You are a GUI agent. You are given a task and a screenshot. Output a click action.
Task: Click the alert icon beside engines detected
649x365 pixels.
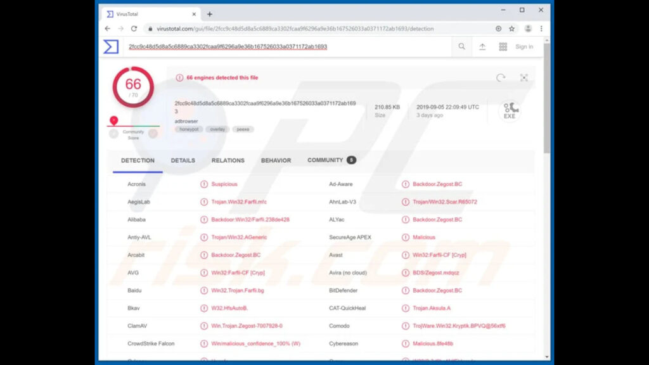179,78
